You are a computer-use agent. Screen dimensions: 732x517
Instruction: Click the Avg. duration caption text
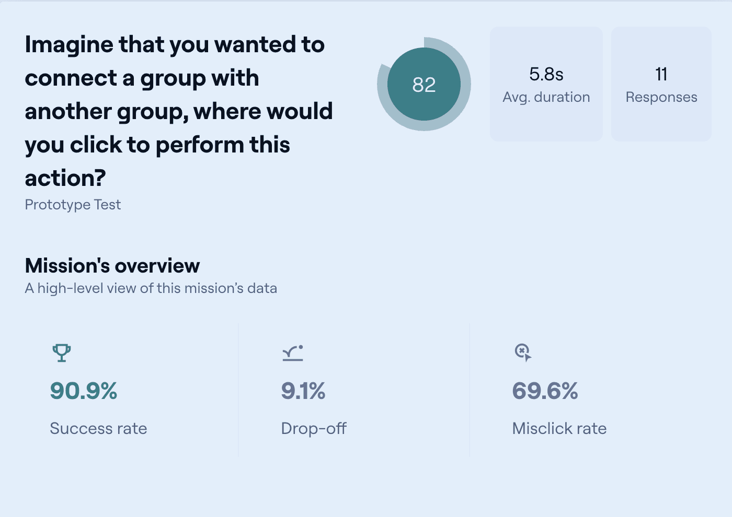point(546,97)
